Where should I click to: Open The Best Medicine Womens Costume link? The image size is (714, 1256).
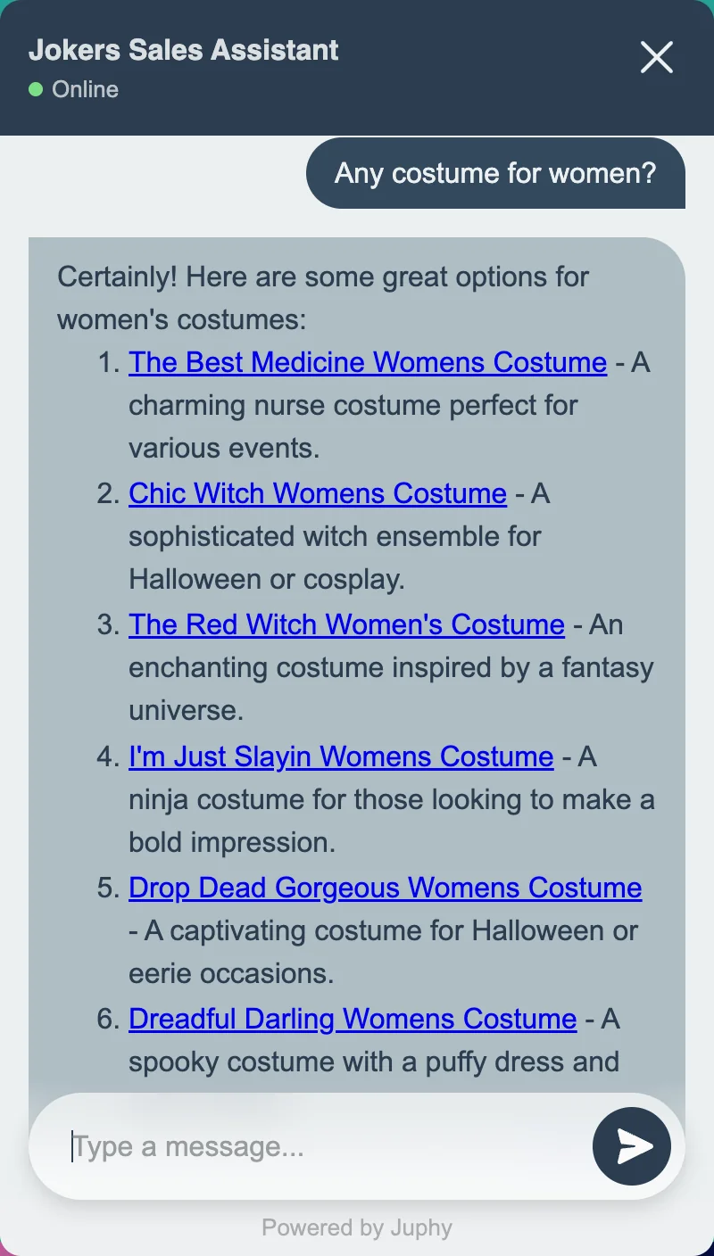click(x=367, y=362)
